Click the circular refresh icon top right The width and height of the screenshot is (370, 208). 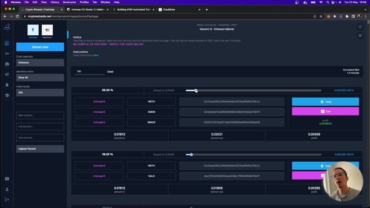tap(360, 27)
